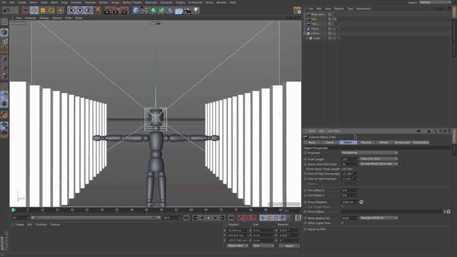
Task: Click Focus Distance picker icon
Action: [361, 202]
